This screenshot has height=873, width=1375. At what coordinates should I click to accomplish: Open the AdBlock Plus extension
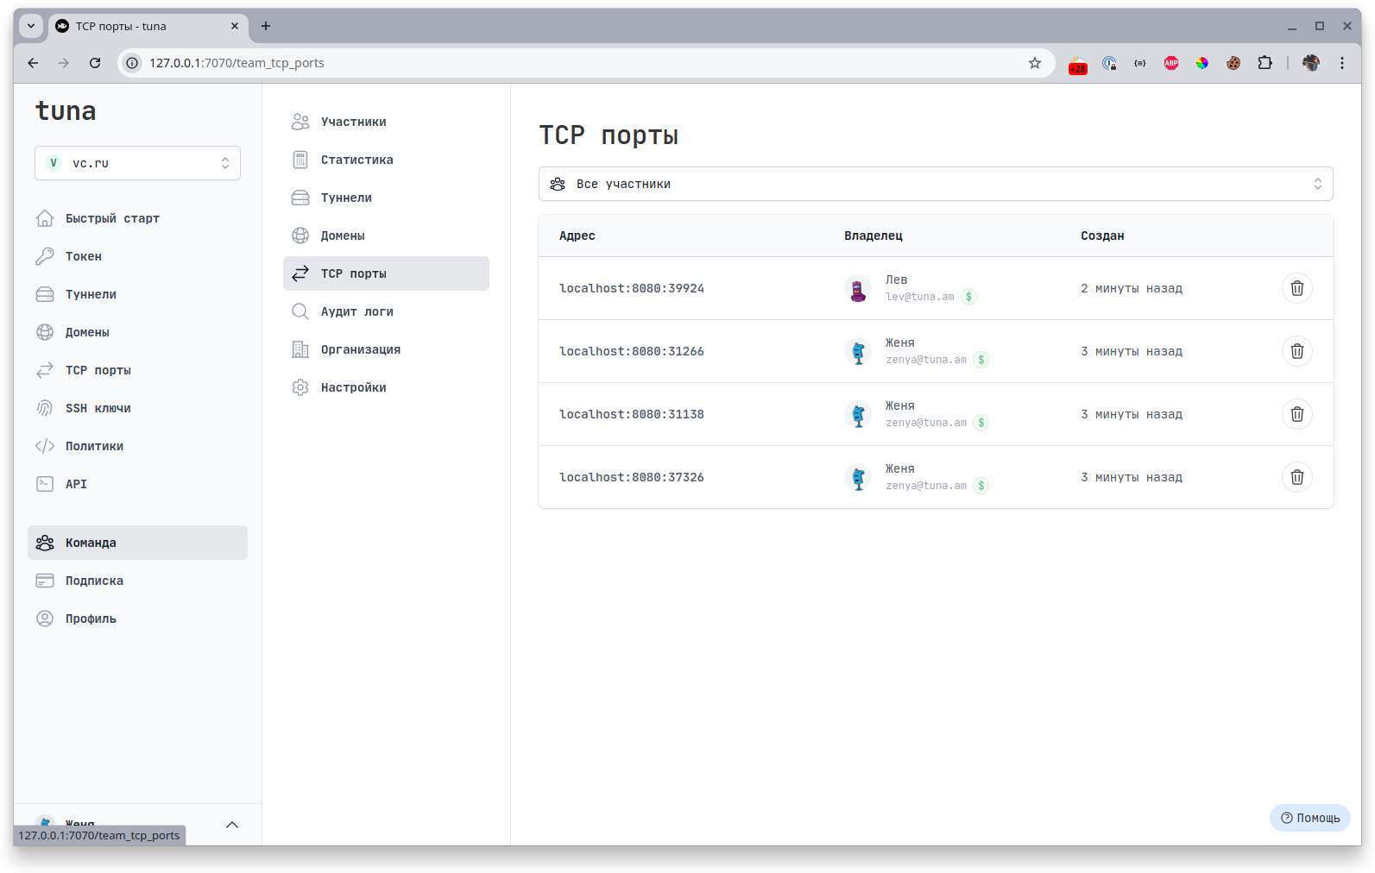pyautogui.click(x=1171, y=63)
